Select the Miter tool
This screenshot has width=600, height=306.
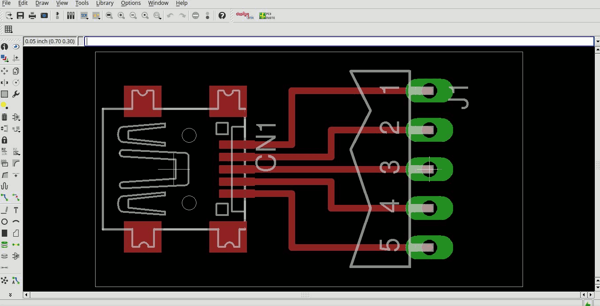pos(16,163)
